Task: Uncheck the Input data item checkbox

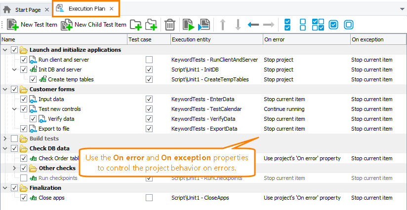Action: 24,99
